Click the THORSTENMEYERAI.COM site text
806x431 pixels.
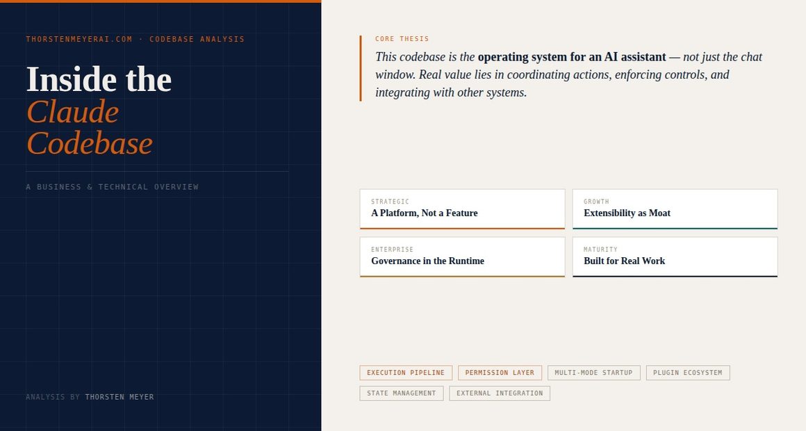point(79,40)
